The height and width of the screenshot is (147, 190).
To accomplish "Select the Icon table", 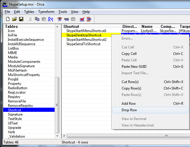I will click(29, 31).
